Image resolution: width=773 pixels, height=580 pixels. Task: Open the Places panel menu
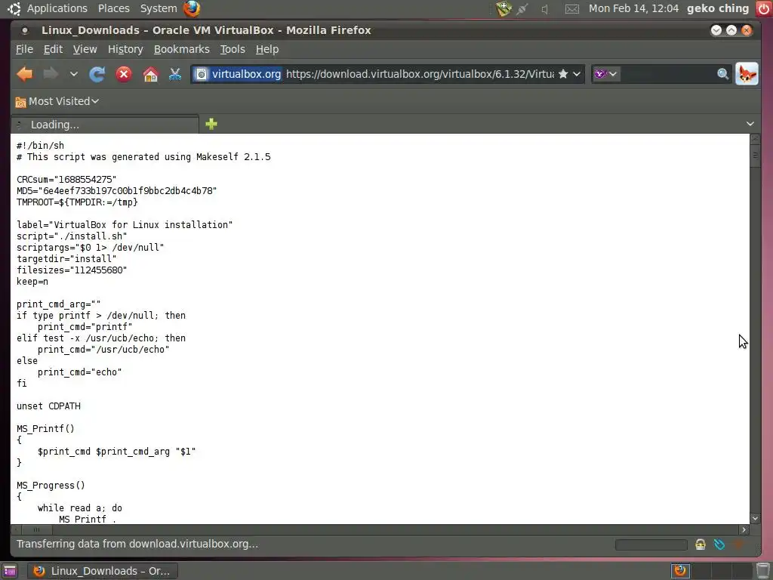114,8
